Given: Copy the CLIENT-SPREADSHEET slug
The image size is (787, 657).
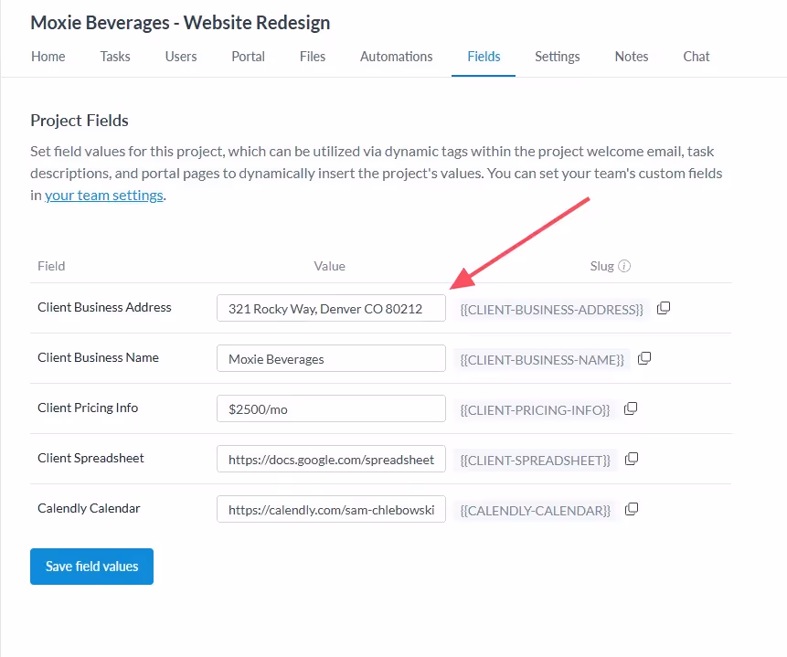Looking at the screenshot, I should point(632,459).
